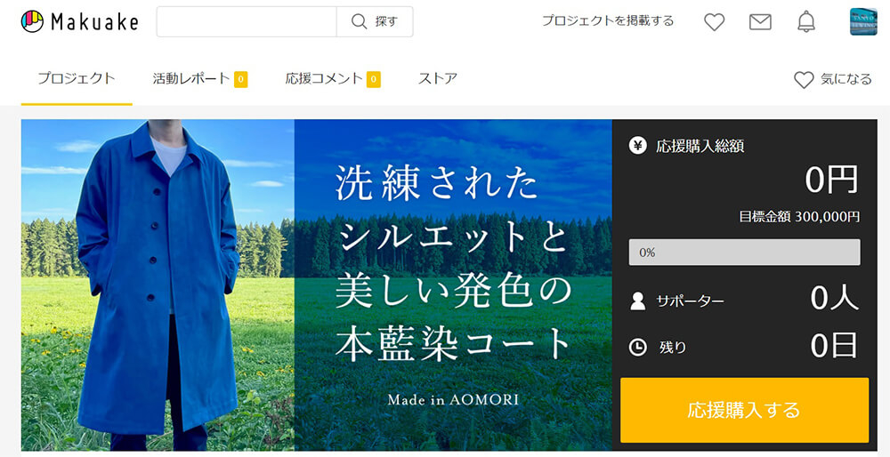Open notifications bell icon
890x457 pixels.
pyautogui.click(x=806, y=21)
